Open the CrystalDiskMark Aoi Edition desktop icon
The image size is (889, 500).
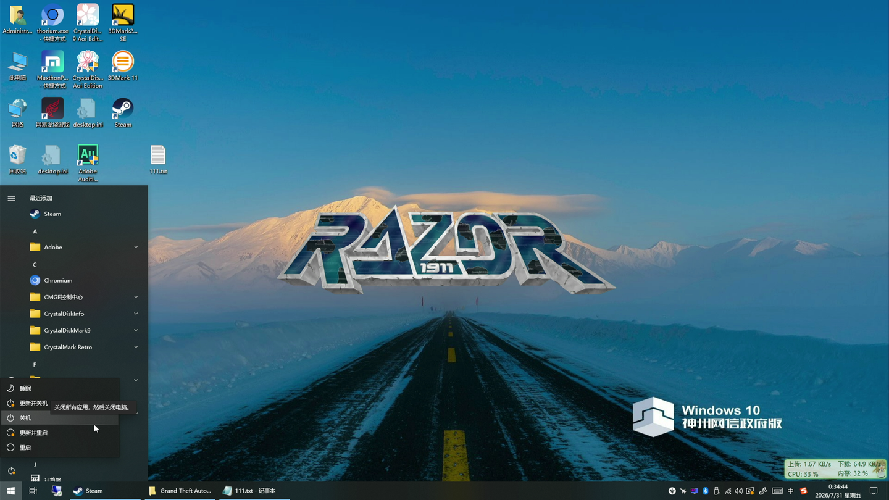pos(88,70)
